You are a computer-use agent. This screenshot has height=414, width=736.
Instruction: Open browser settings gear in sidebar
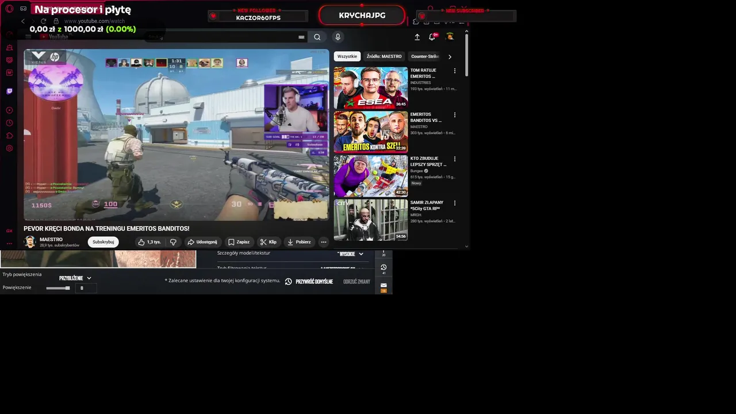click(9, 148)
